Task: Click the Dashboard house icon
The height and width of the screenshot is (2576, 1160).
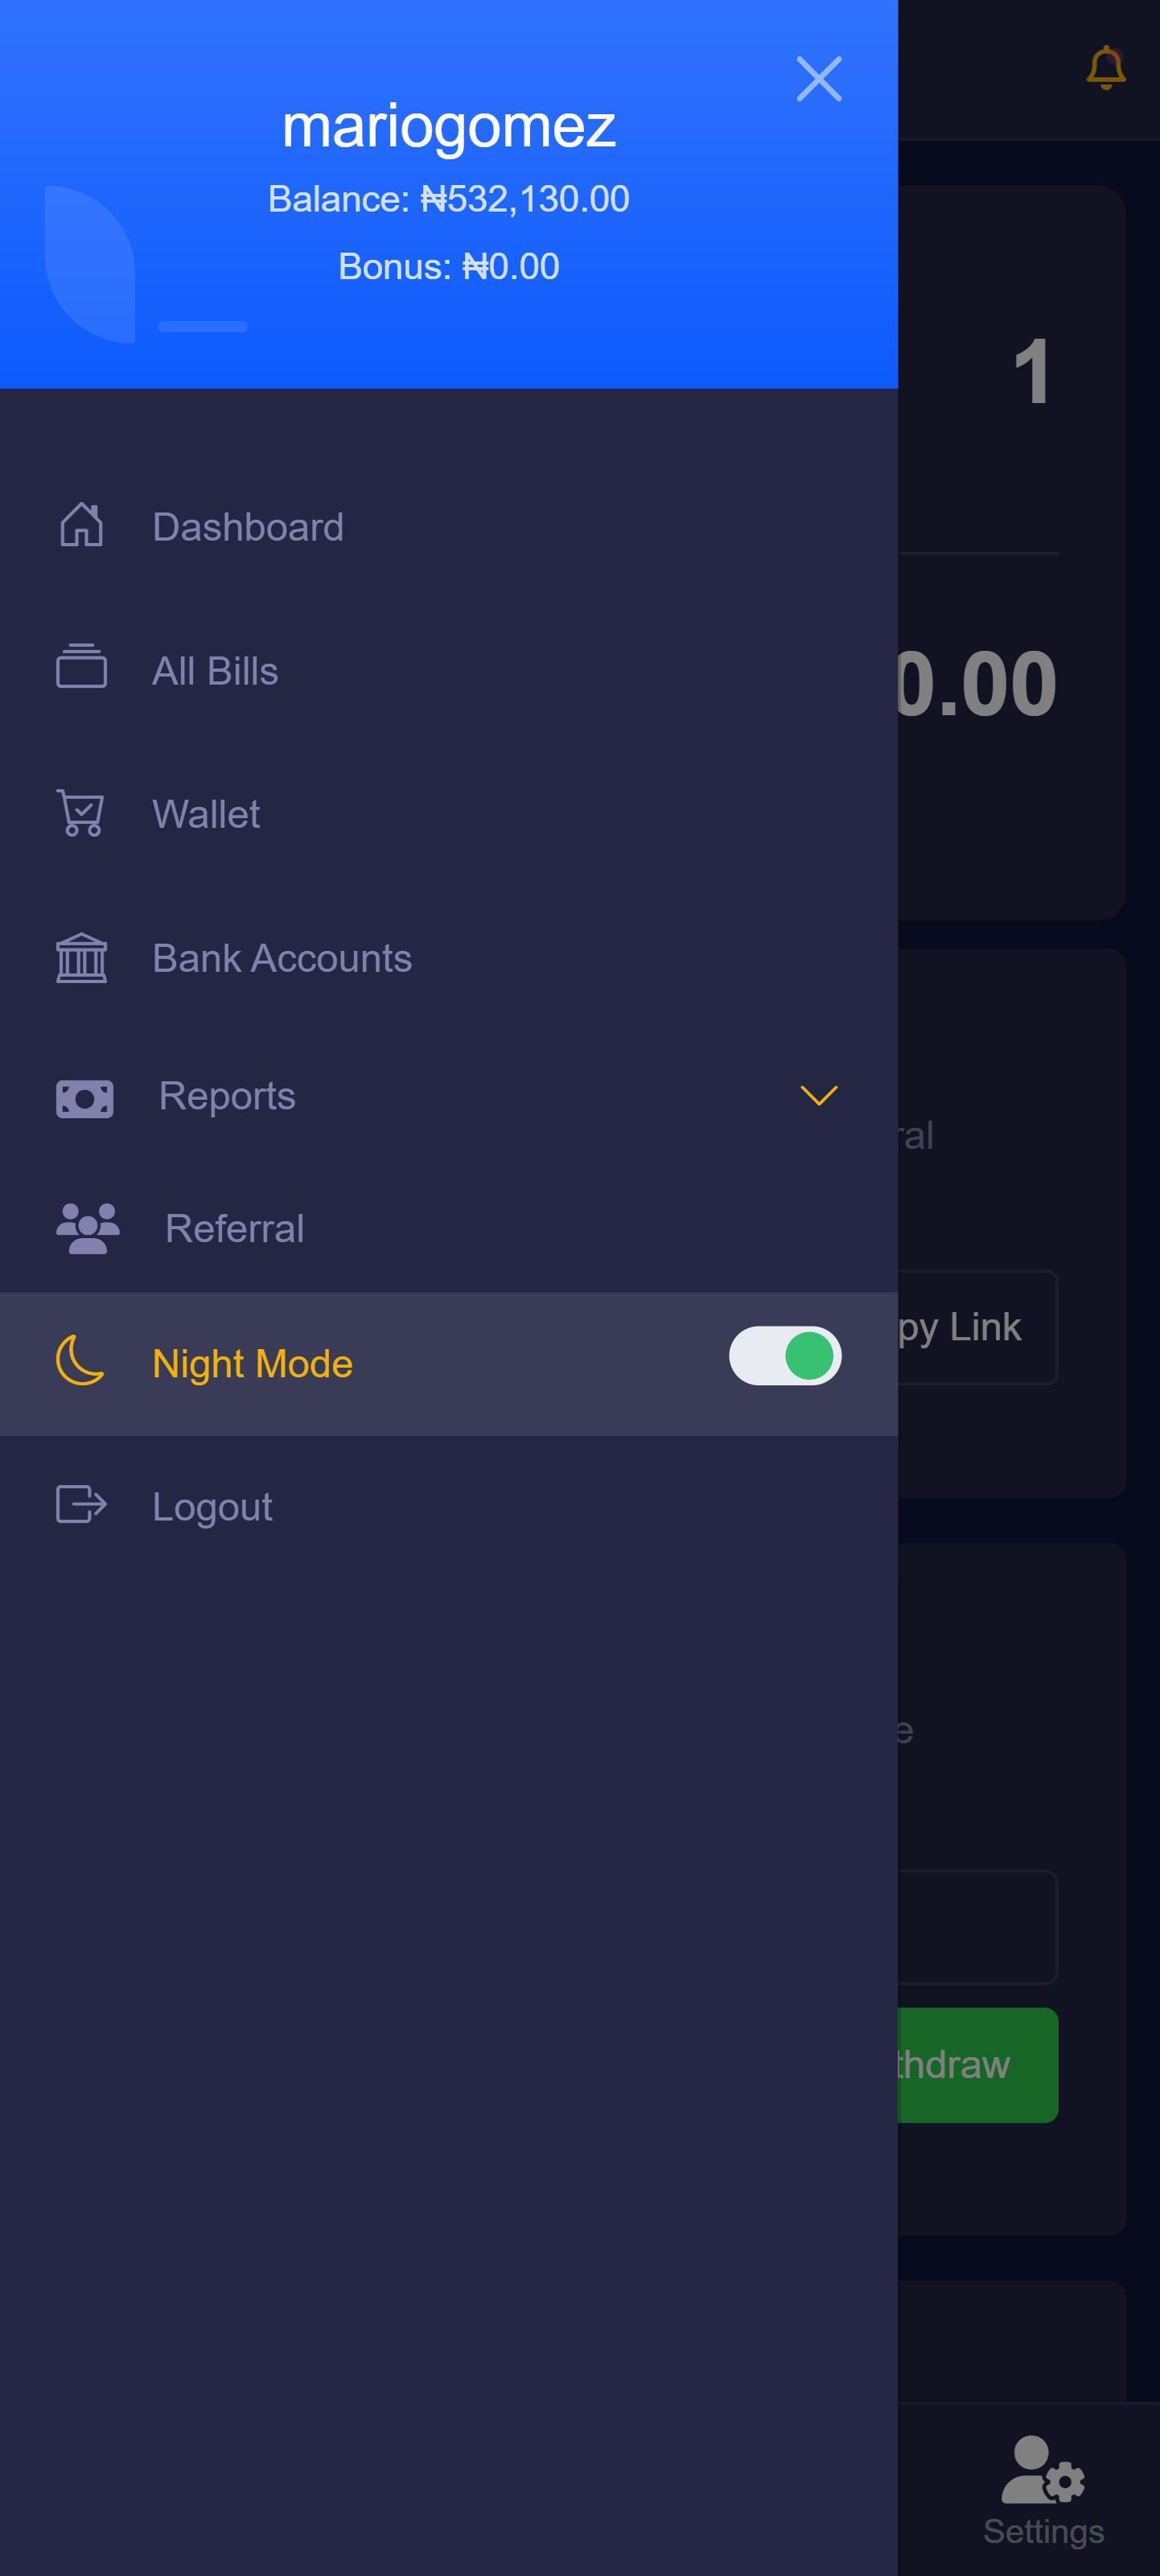Action: (x=81, y=525)
